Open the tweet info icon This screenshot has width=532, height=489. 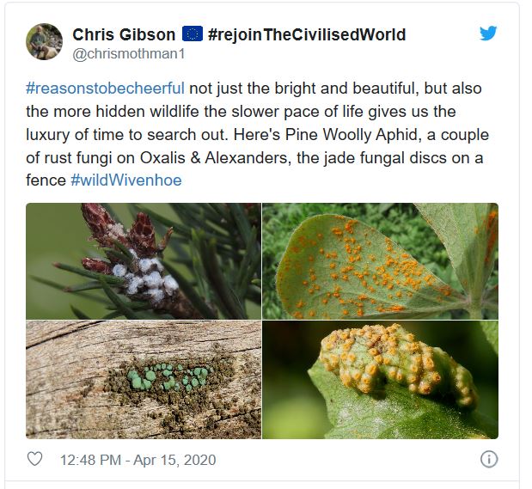489,459
